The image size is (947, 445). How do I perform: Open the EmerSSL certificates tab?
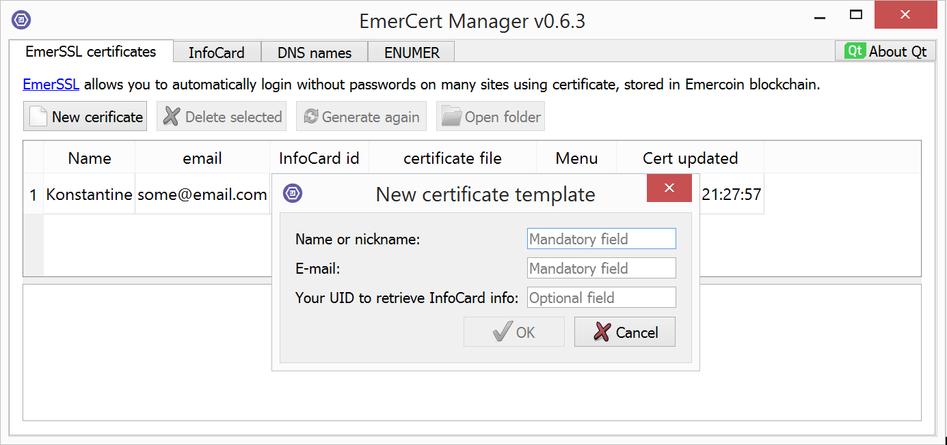coord(90,51)
